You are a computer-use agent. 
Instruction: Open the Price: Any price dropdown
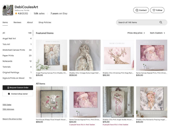pos(136,33)
